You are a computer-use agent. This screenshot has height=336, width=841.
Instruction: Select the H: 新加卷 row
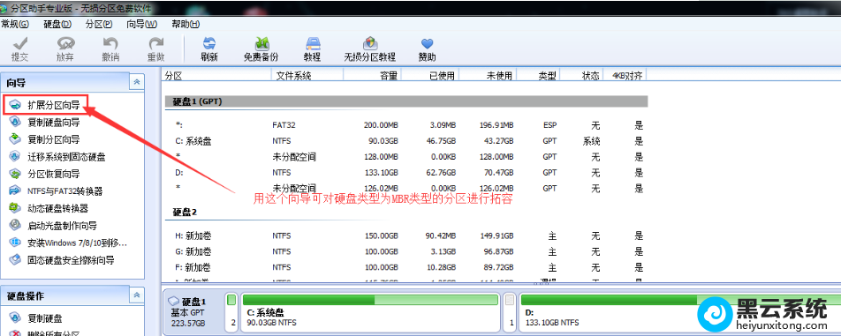[x=406, y=235]
